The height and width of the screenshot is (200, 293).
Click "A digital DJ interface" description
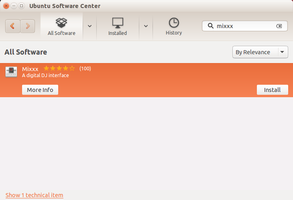pyautogui.click(x=45, y=76)
